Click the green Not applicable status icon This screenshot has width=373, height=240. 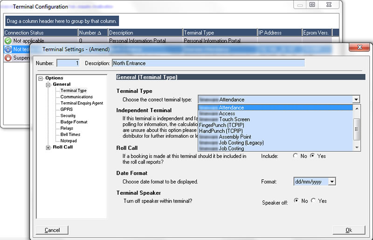8,41
